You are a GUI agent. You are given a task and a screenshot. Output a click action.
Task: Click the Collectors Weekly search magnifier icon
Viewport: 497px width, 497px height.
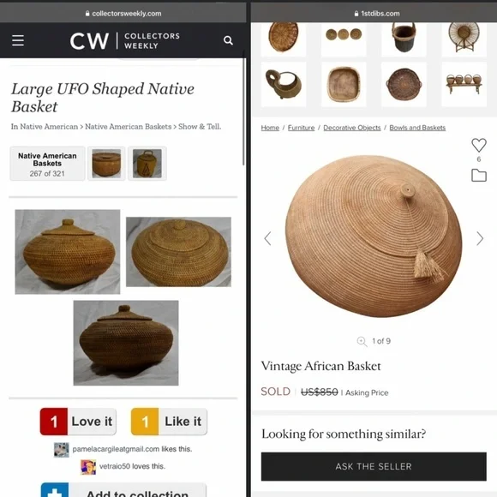(x=228, y=40)
